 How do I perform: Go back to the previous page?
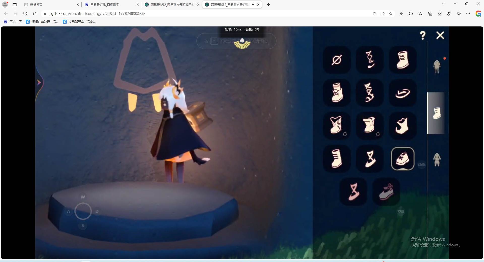point(6,14)
